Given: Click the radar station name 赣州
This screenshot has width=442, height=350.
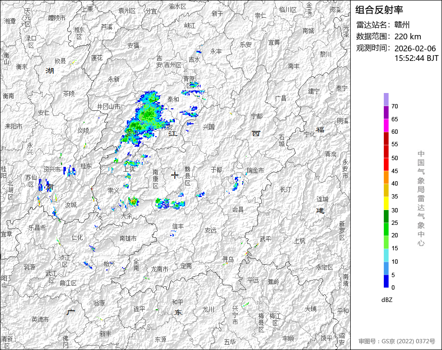Looking at the screenshot, I should tap(402, 25).
